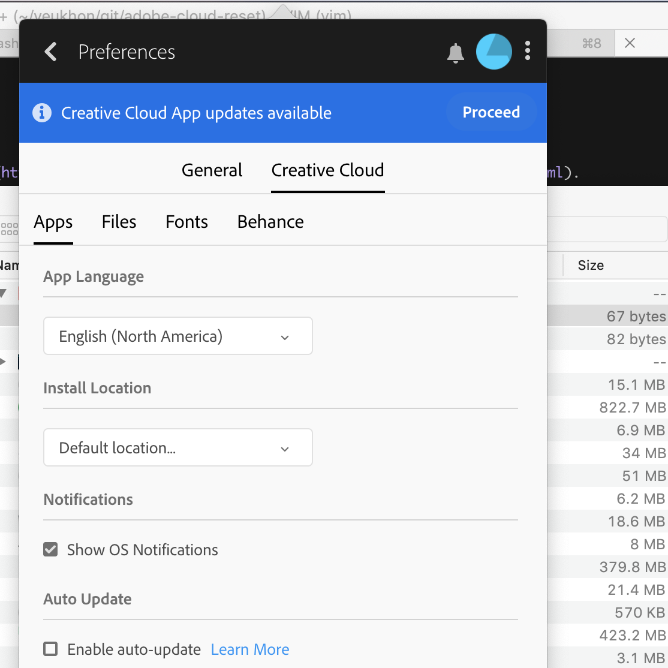Select the Creative Cloud tab
Screen dimensions: 668x668
(327, 170)
